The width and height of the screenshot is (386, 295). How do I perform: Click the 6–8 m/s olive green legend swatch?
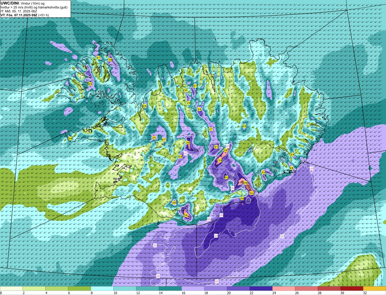(79, 289)
